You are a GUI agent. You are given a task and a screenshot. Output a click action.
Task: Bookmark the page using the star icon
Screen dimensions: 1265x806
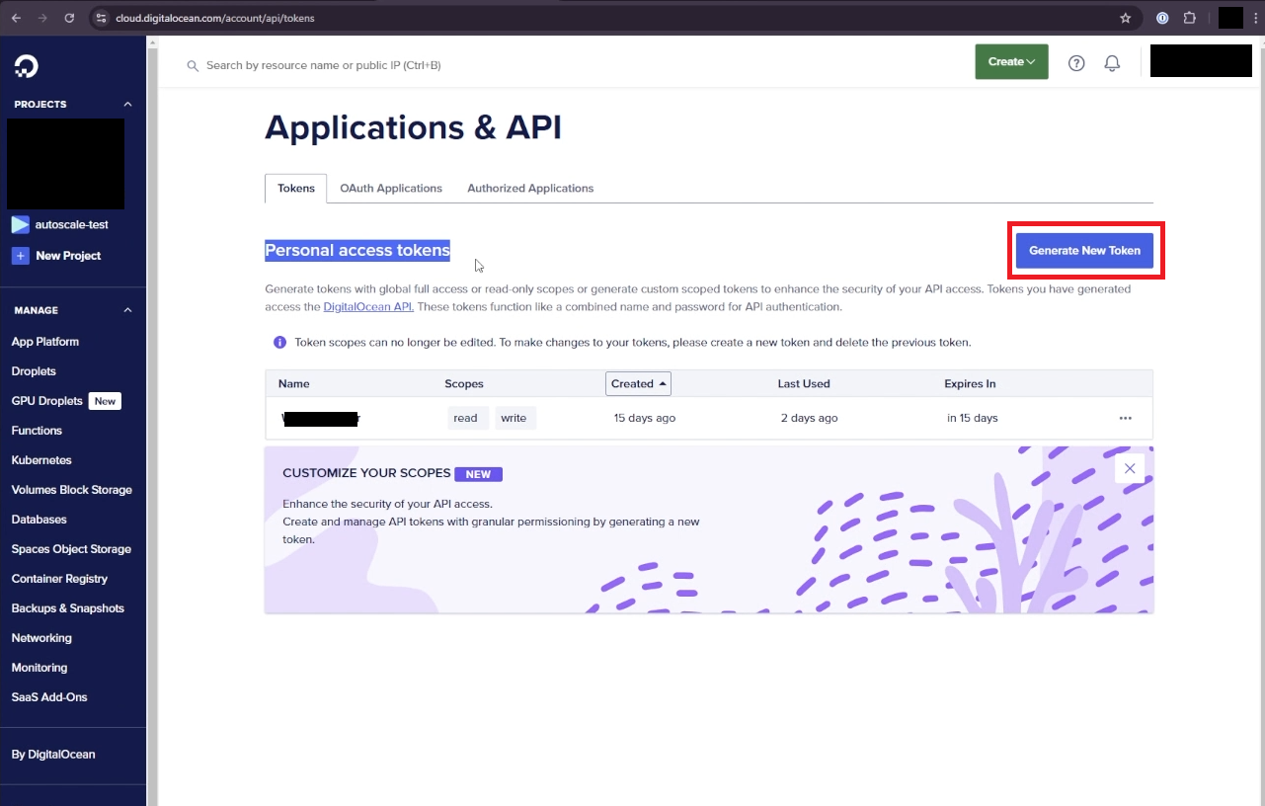click(1125, 17)
